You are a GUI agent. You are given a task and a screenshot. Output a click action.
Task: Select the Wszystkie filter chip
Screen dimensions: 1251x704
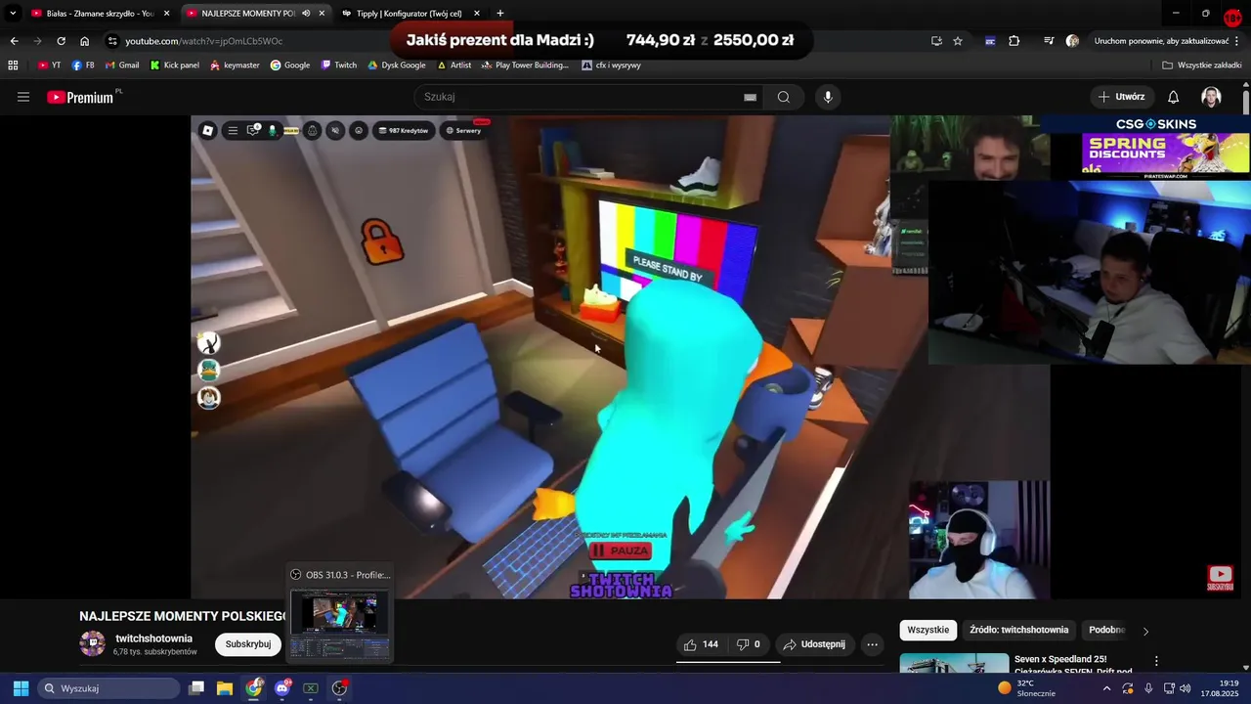[x=927, y=630]
